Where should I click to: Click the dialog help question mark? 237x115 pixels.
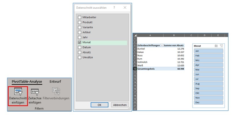[114, 7]
